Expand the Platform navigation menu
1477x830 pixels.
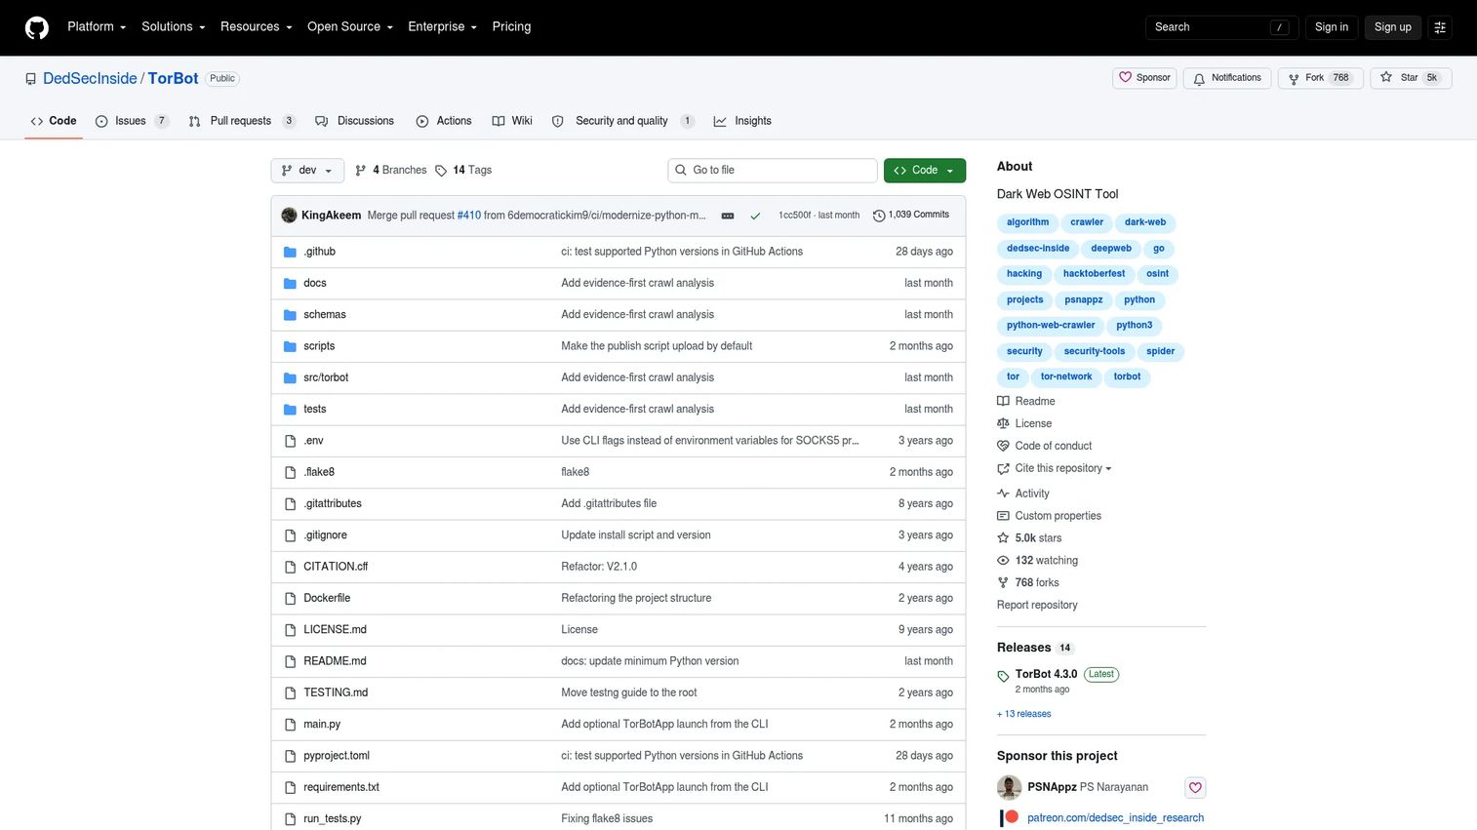[97, 27]
